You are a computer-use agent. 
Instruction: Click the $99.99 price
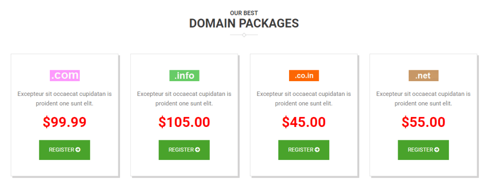coord(65,122)
